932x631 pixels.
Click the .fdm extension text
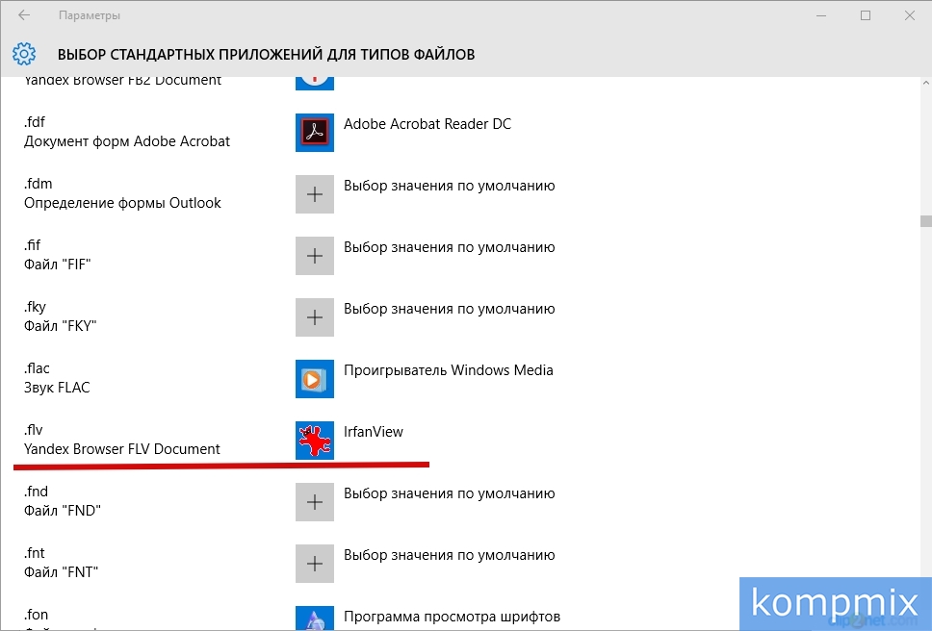tap(39, 184)
